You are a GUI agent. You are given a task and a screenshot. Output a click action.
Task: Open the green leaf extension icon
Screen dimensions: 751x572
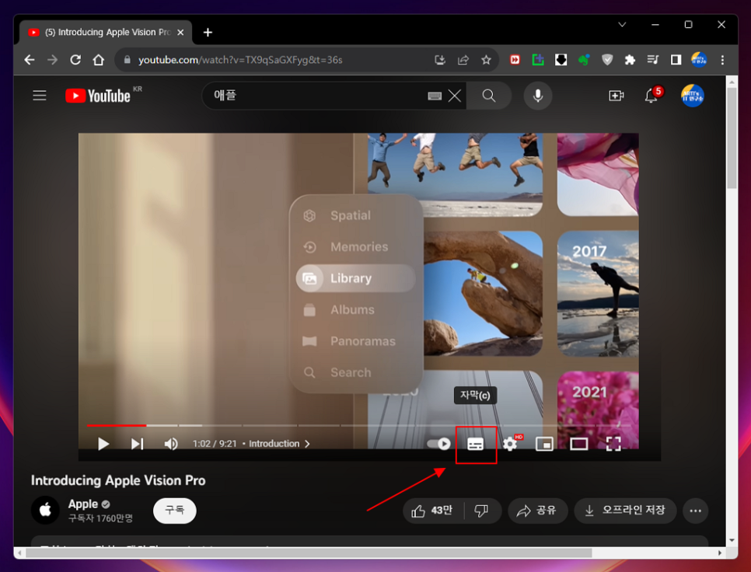click(x=584, y=60)
